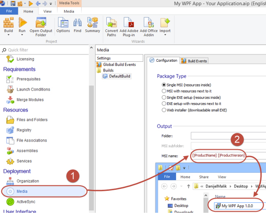
Task: Open dropdown next to quick access Build icon
Action: click(x=25, y=4)
